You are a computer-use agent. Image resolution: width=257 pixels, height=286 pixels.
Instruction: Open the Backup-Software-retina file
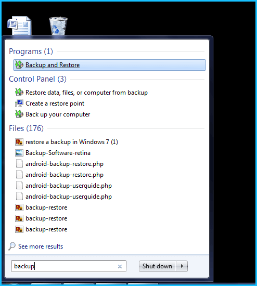point(58,153)
